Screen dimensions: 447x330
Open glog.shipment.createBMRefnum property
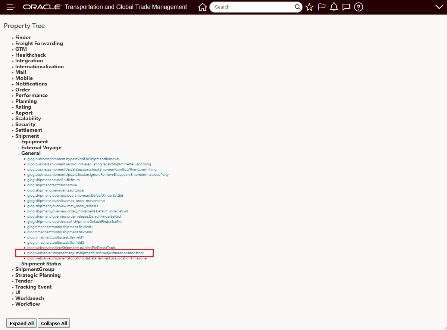click(x=54, y=180)
